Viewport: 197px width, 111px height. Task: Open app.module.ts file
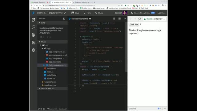(x=54, y=62)
